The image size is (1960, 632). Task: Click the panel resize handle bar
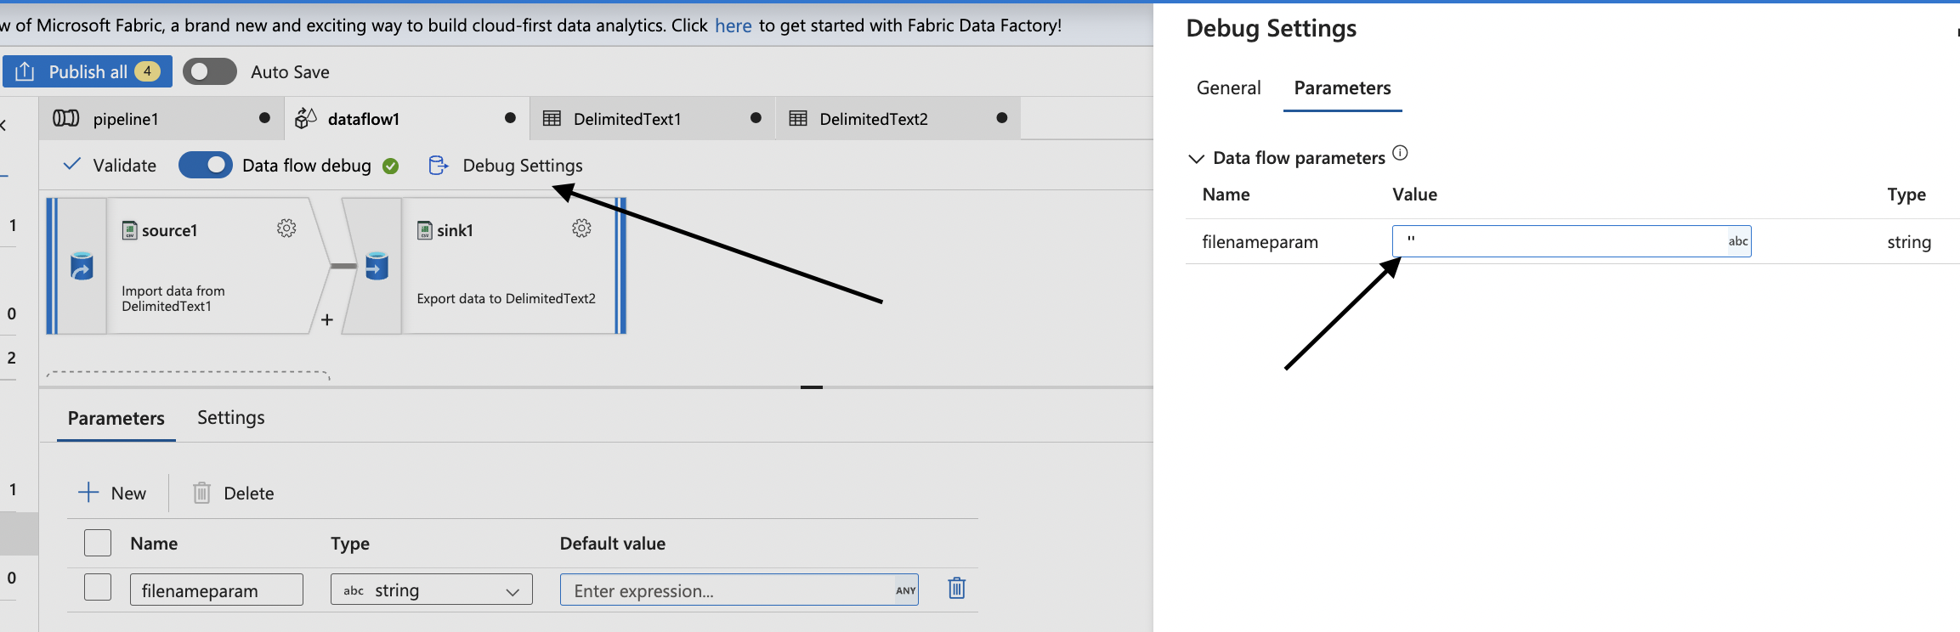812,387
